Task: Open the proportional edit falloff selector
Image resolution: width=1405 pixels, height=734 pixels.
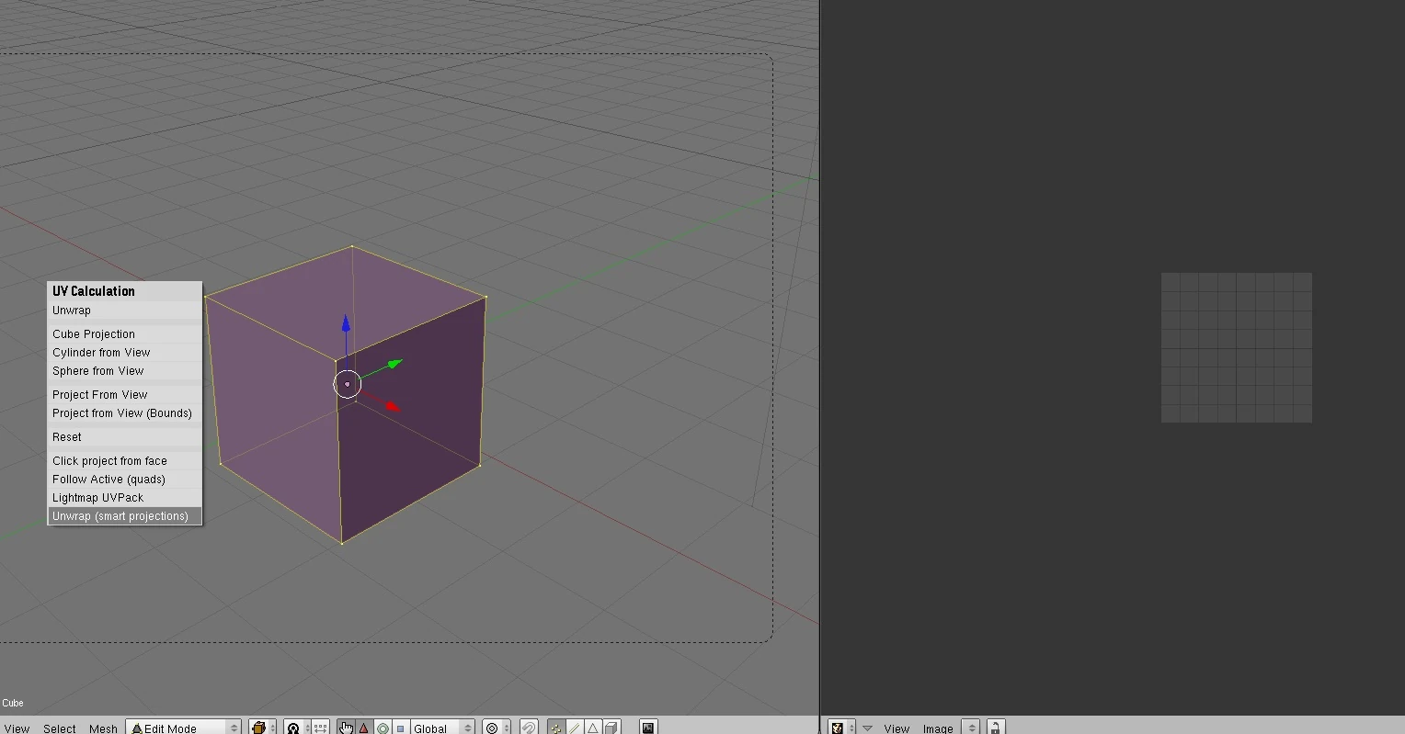Action: tap(497, 728)
